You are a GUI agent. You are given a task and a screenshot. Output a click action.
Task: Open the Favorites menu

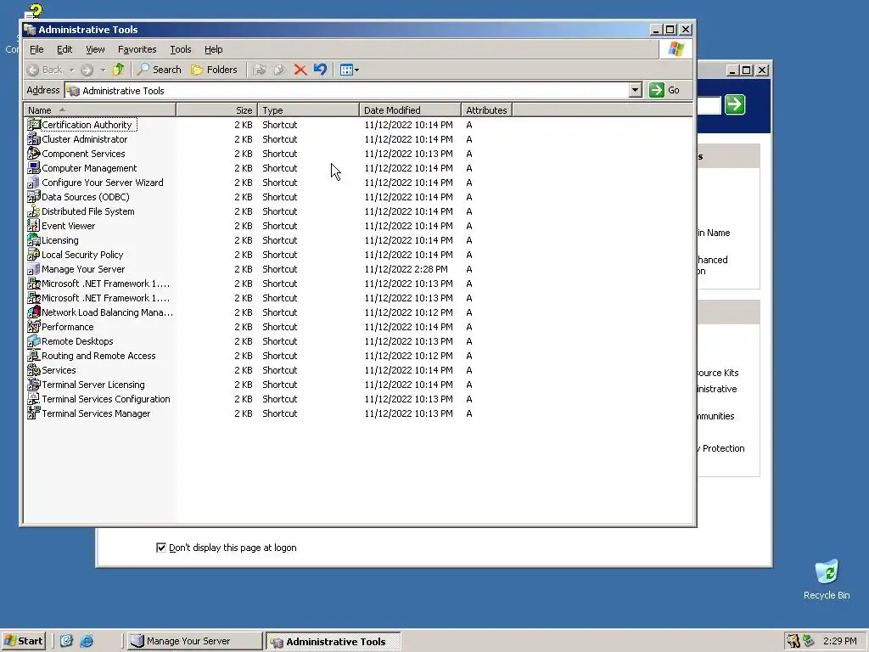tap(137, 49)
